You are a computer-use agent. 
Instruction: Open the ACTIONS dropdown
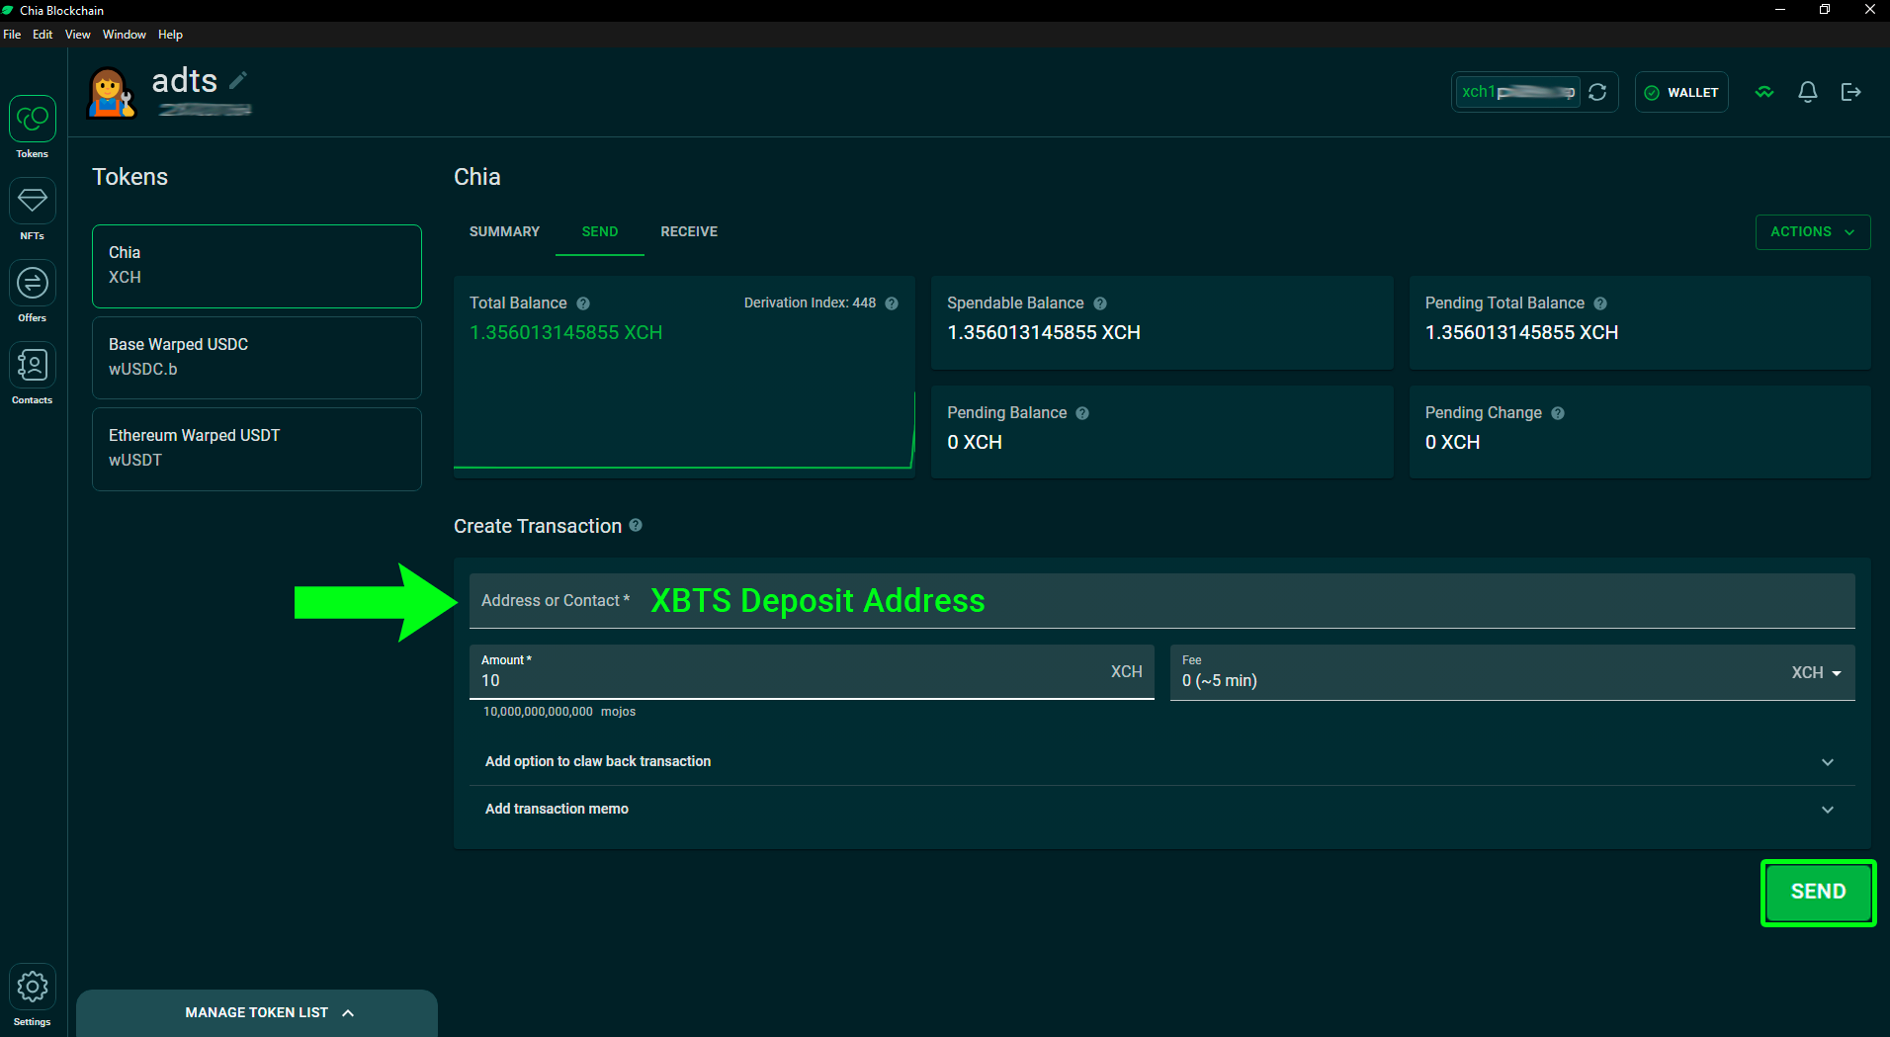click(1813, 232)
